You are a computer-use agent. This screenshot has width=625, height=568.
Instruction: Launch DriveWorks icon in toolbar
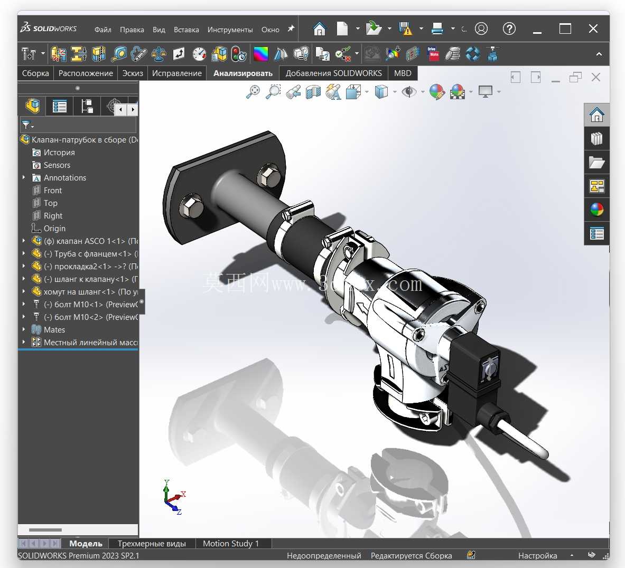tap(433, 54)
